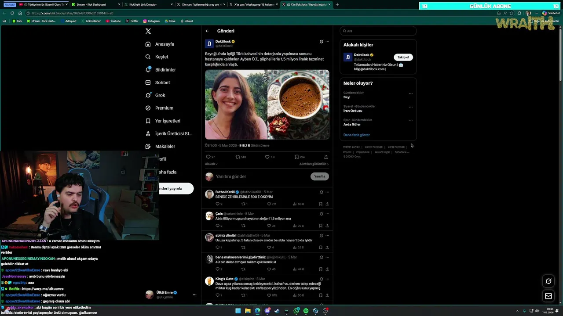Open more options for Arda Güler trend
Image resolution: width=563 pixels, height=316 pixels.
coord(411,121)
